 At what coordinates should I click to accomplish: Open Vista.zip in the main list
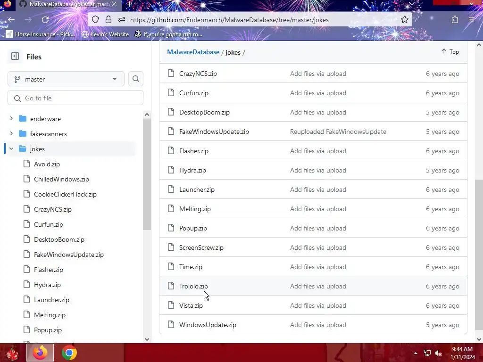[191, 305]
